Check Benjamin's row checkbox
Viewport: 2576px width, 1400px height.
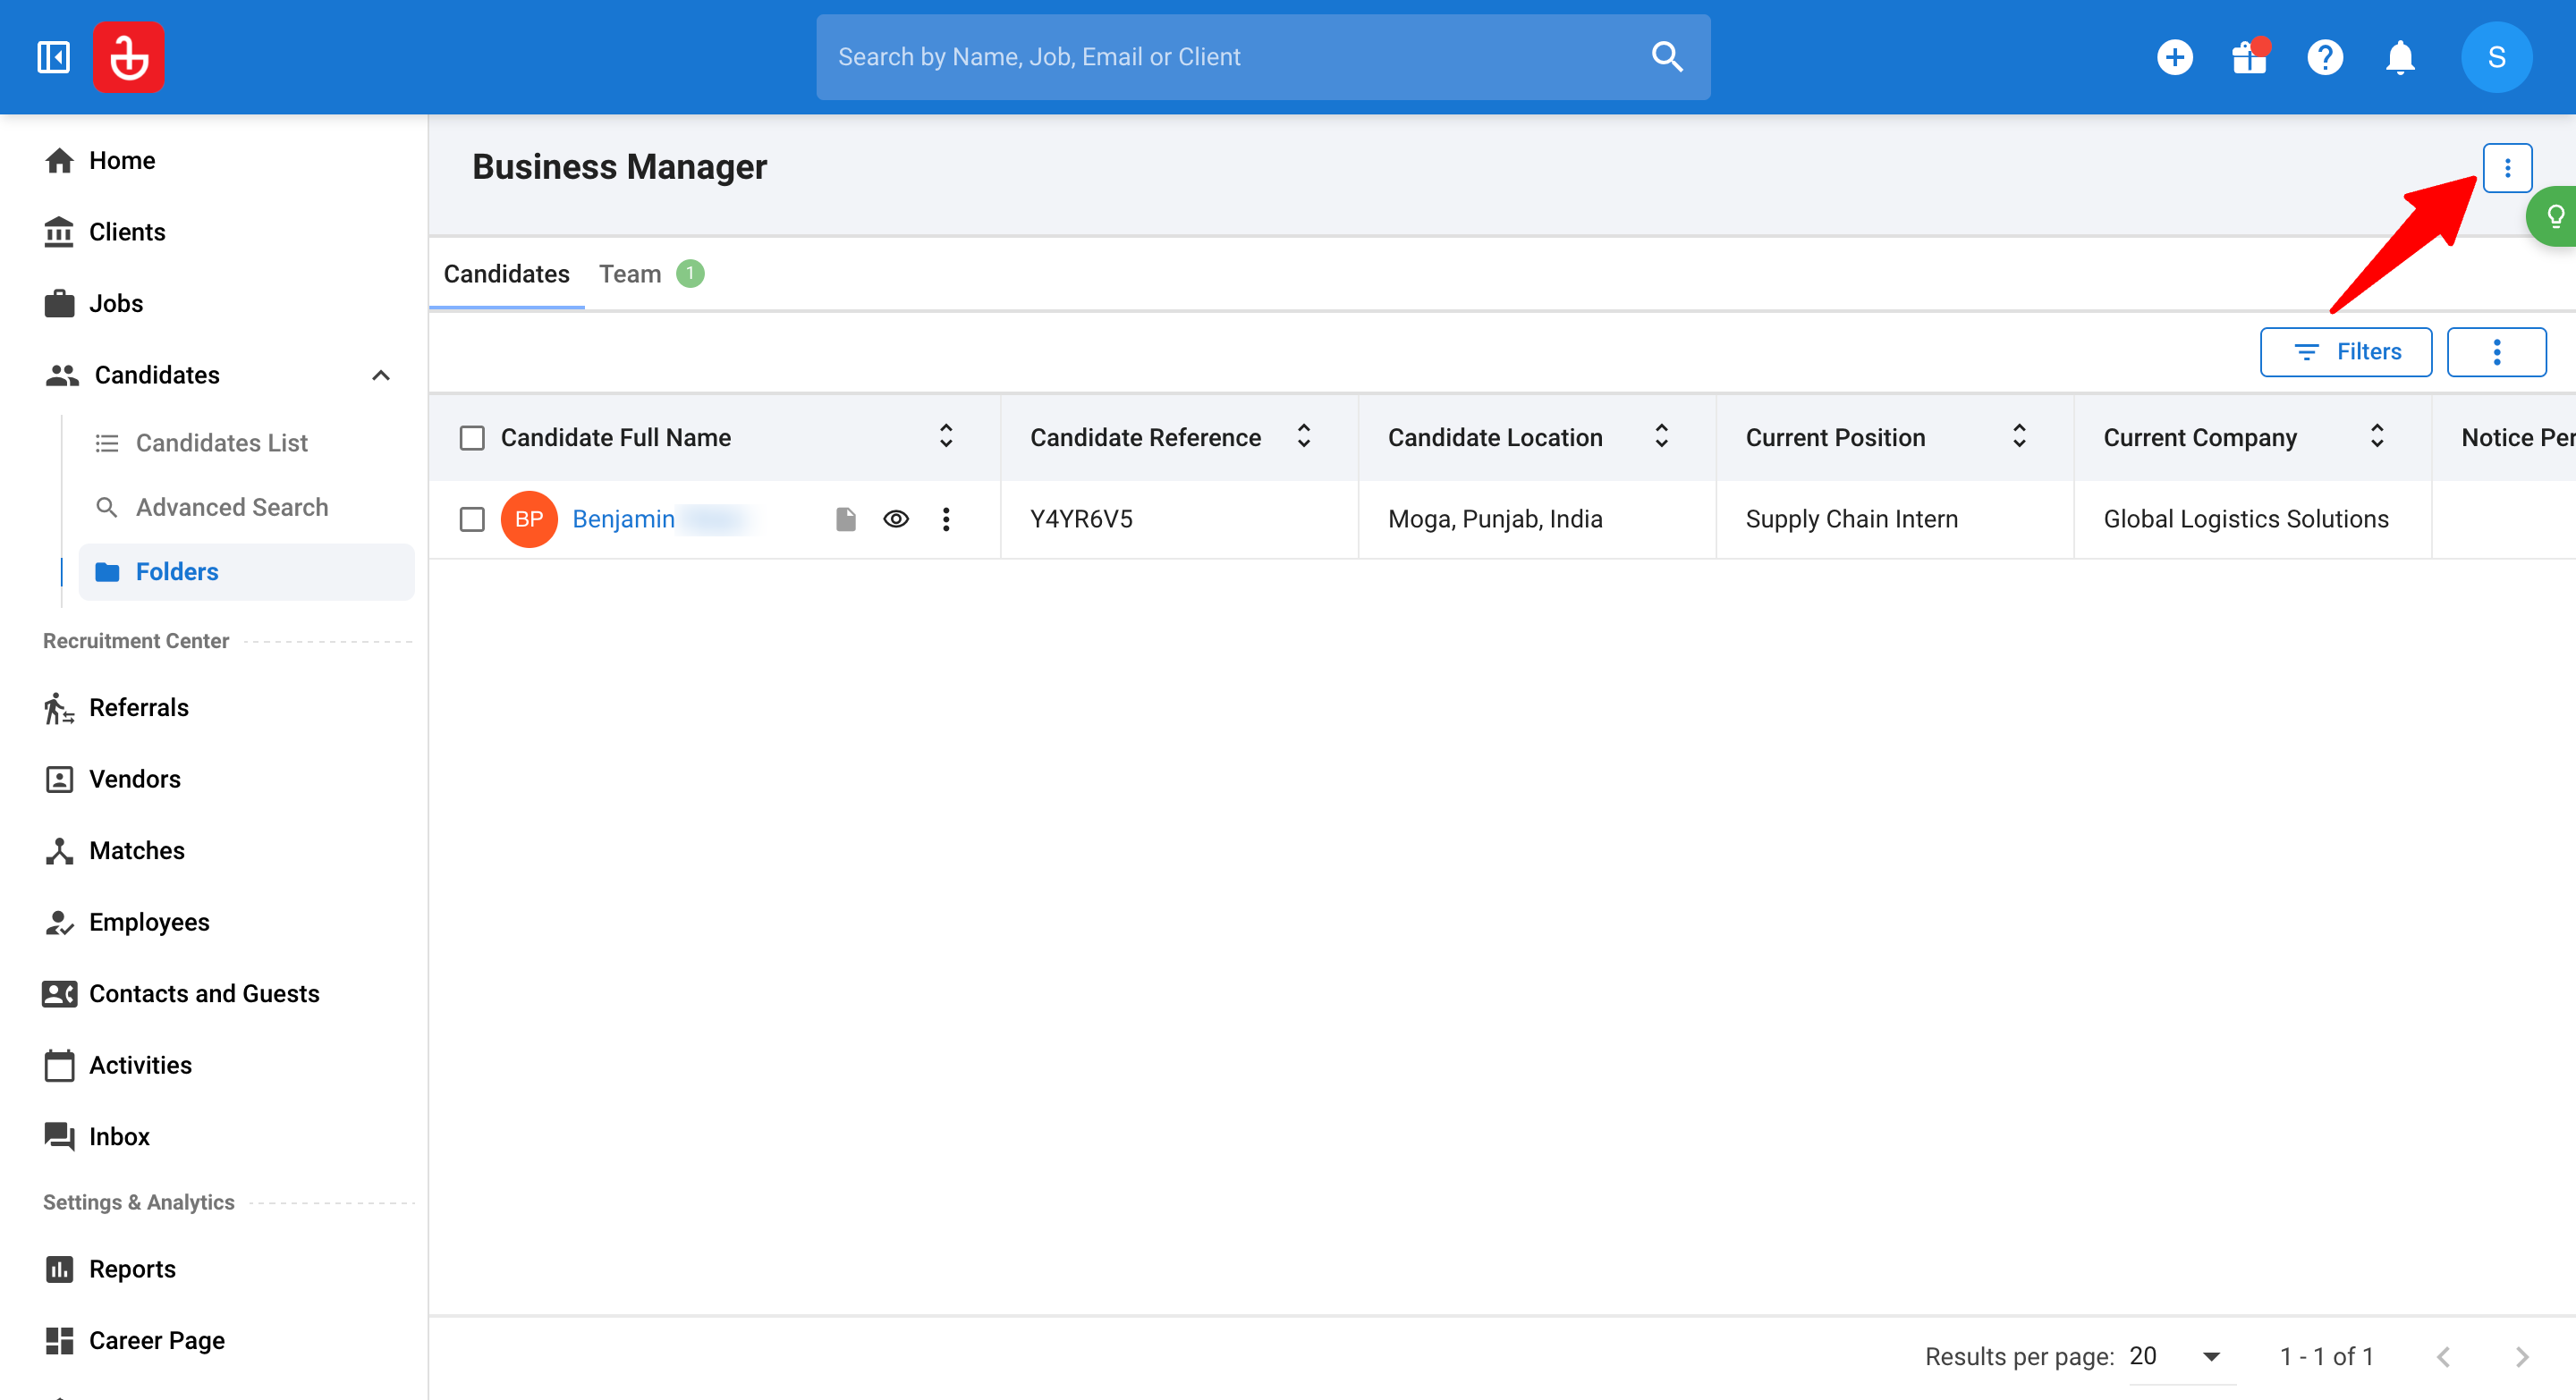coord(472,519)
